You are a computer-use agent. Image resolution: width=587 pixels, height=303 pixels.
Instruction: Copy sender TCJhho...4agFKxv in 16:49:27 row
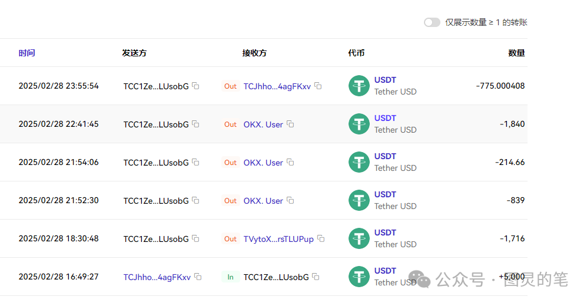point(198,277)
